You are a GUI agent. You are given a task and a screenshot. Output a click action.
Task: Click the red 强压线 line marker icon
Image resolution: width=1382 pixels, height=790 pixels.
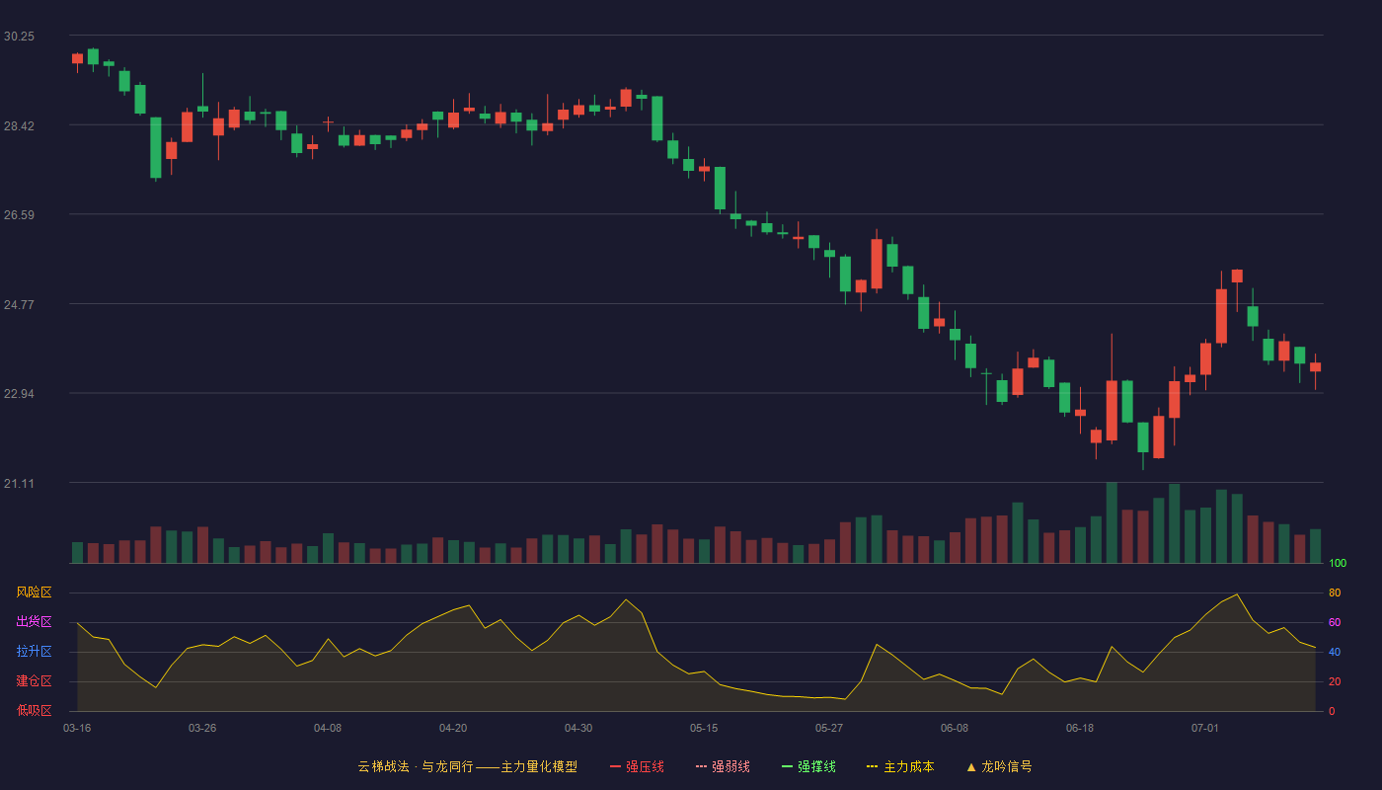615,766
